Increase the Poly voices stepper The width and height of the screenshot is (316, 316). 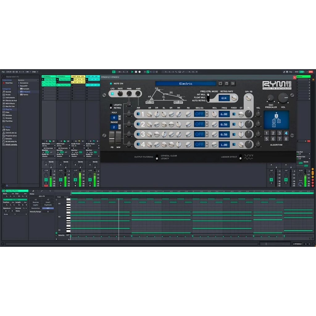(119, 116)
